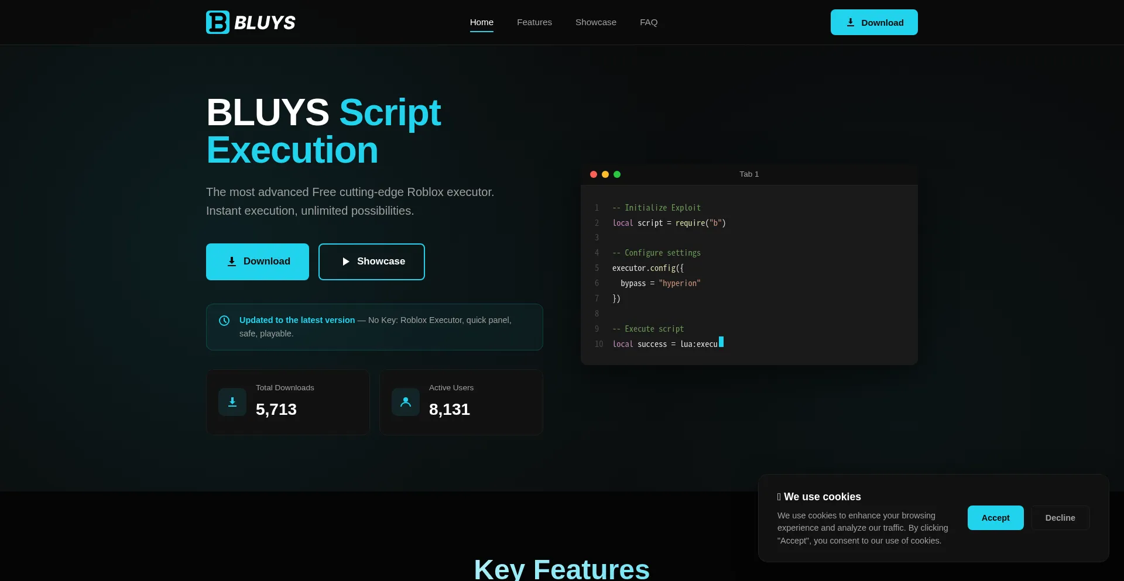Screen dimensions: 1124x581
Task: Select Tab 1 in the code editor
Action: click(x=749, y=174)
